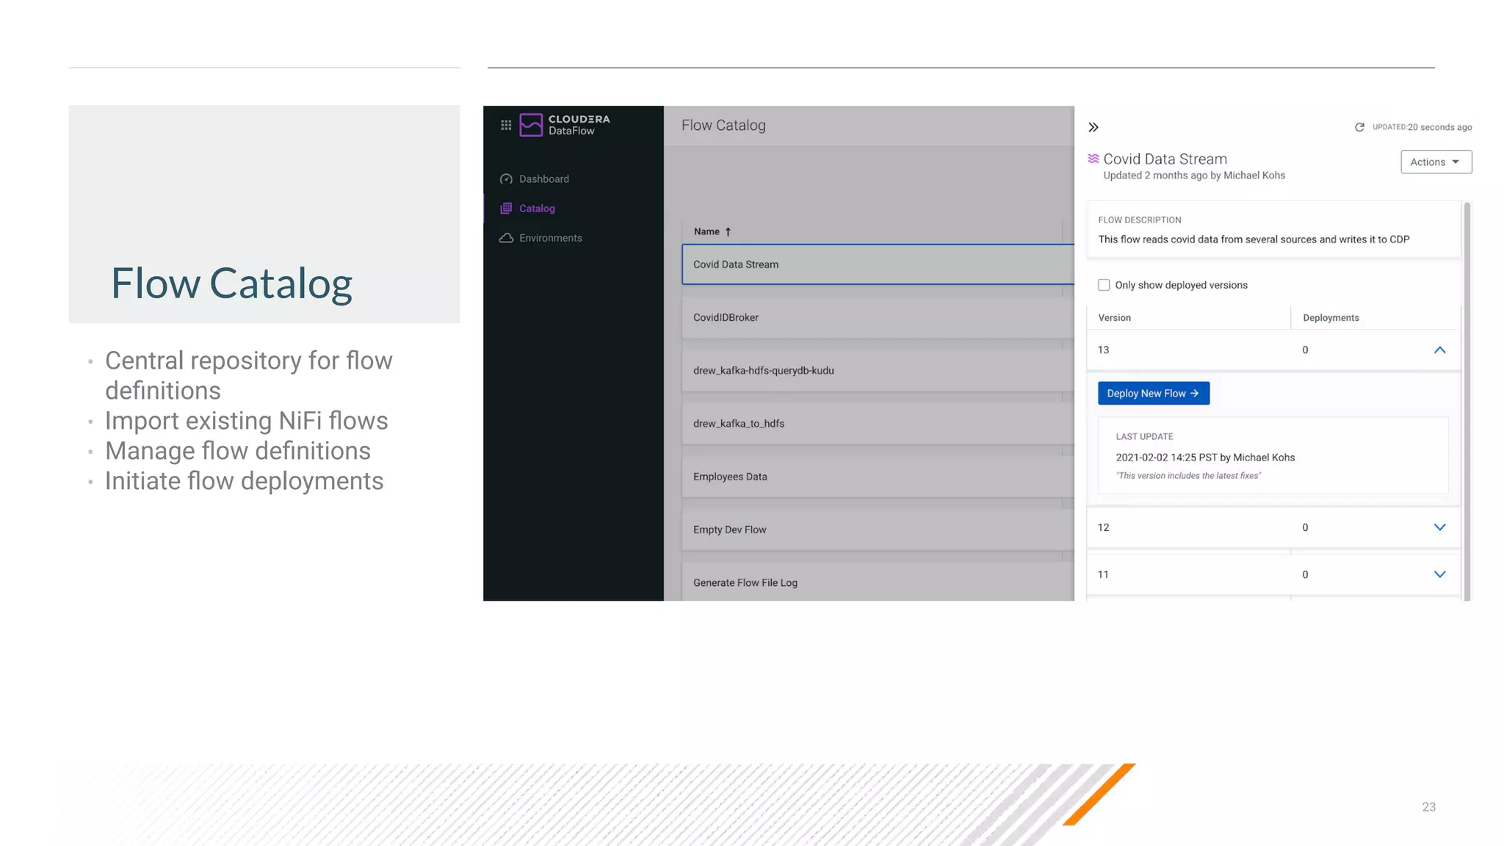Viewport: 1504px width, 846px height.
Task: Click the Covid Data Stream flow icon
Action: pyautogui.click(x=1093, y=159)
